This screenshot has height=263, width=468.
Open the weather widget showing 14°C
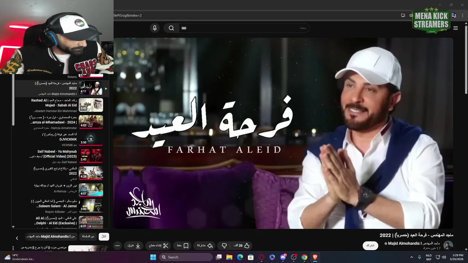tap(19, 257)
